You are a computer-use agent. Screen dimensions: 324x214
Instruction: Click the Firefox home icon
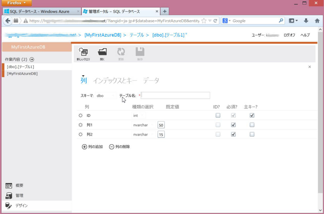(x=317, y=21)
